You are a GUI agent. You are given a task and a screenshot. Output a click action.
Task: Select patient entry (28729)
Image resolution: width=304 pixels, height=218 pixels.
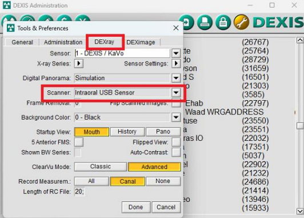(x=255, y=60)
